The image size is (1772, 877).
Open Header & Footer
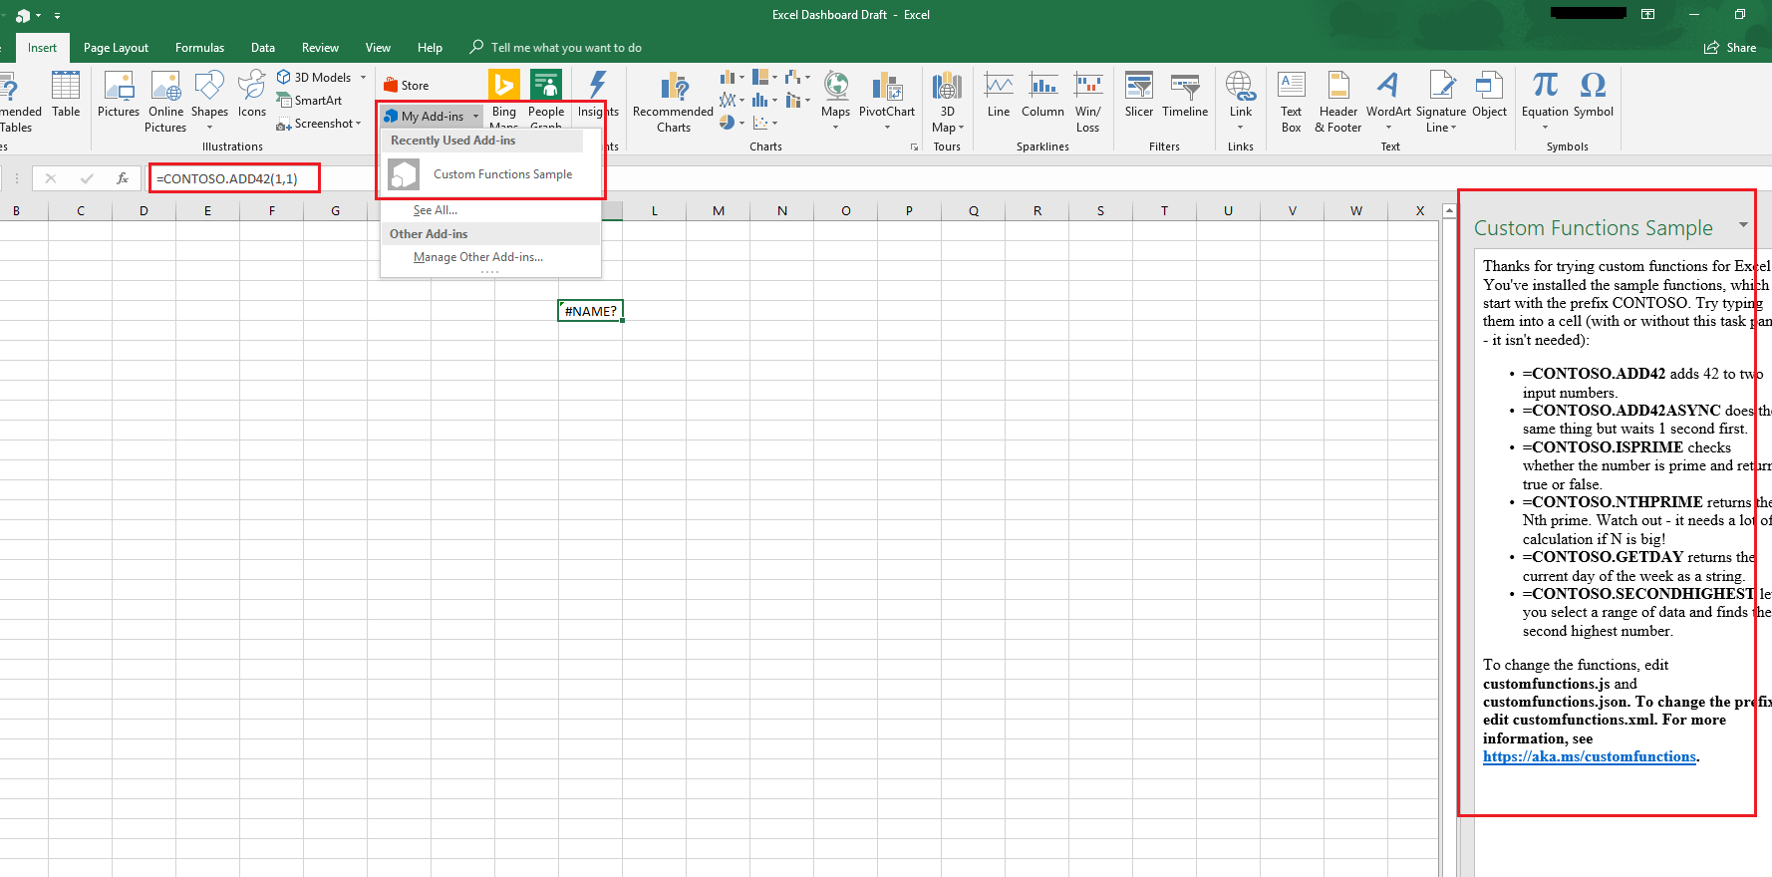pyautogui.click(x=1338, y=102)
